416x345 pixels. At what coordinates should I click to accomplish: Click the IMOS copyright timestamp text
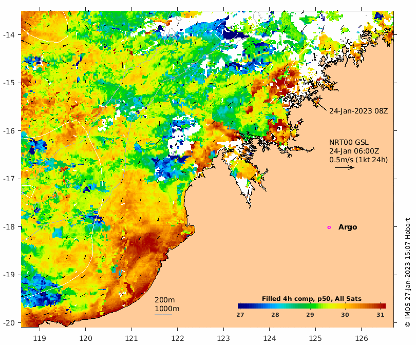(408, 272)
